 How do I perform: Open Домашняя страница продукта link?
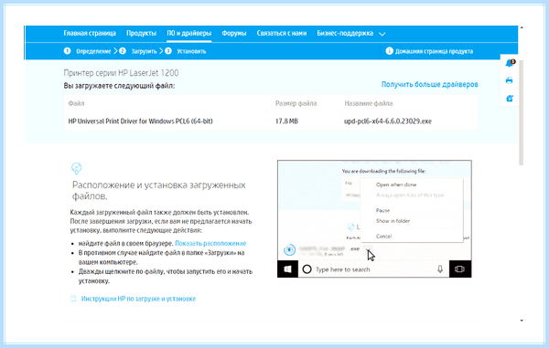pyautogui.click(x=434, y=51)
